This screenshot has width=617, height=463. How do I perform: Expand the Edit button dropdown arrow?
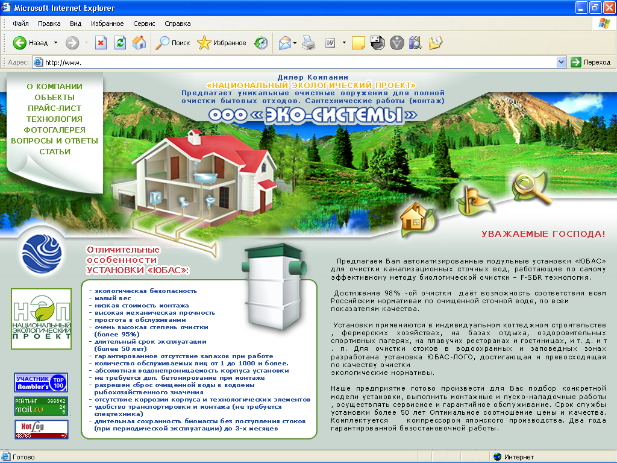click(x=344, y=43)
